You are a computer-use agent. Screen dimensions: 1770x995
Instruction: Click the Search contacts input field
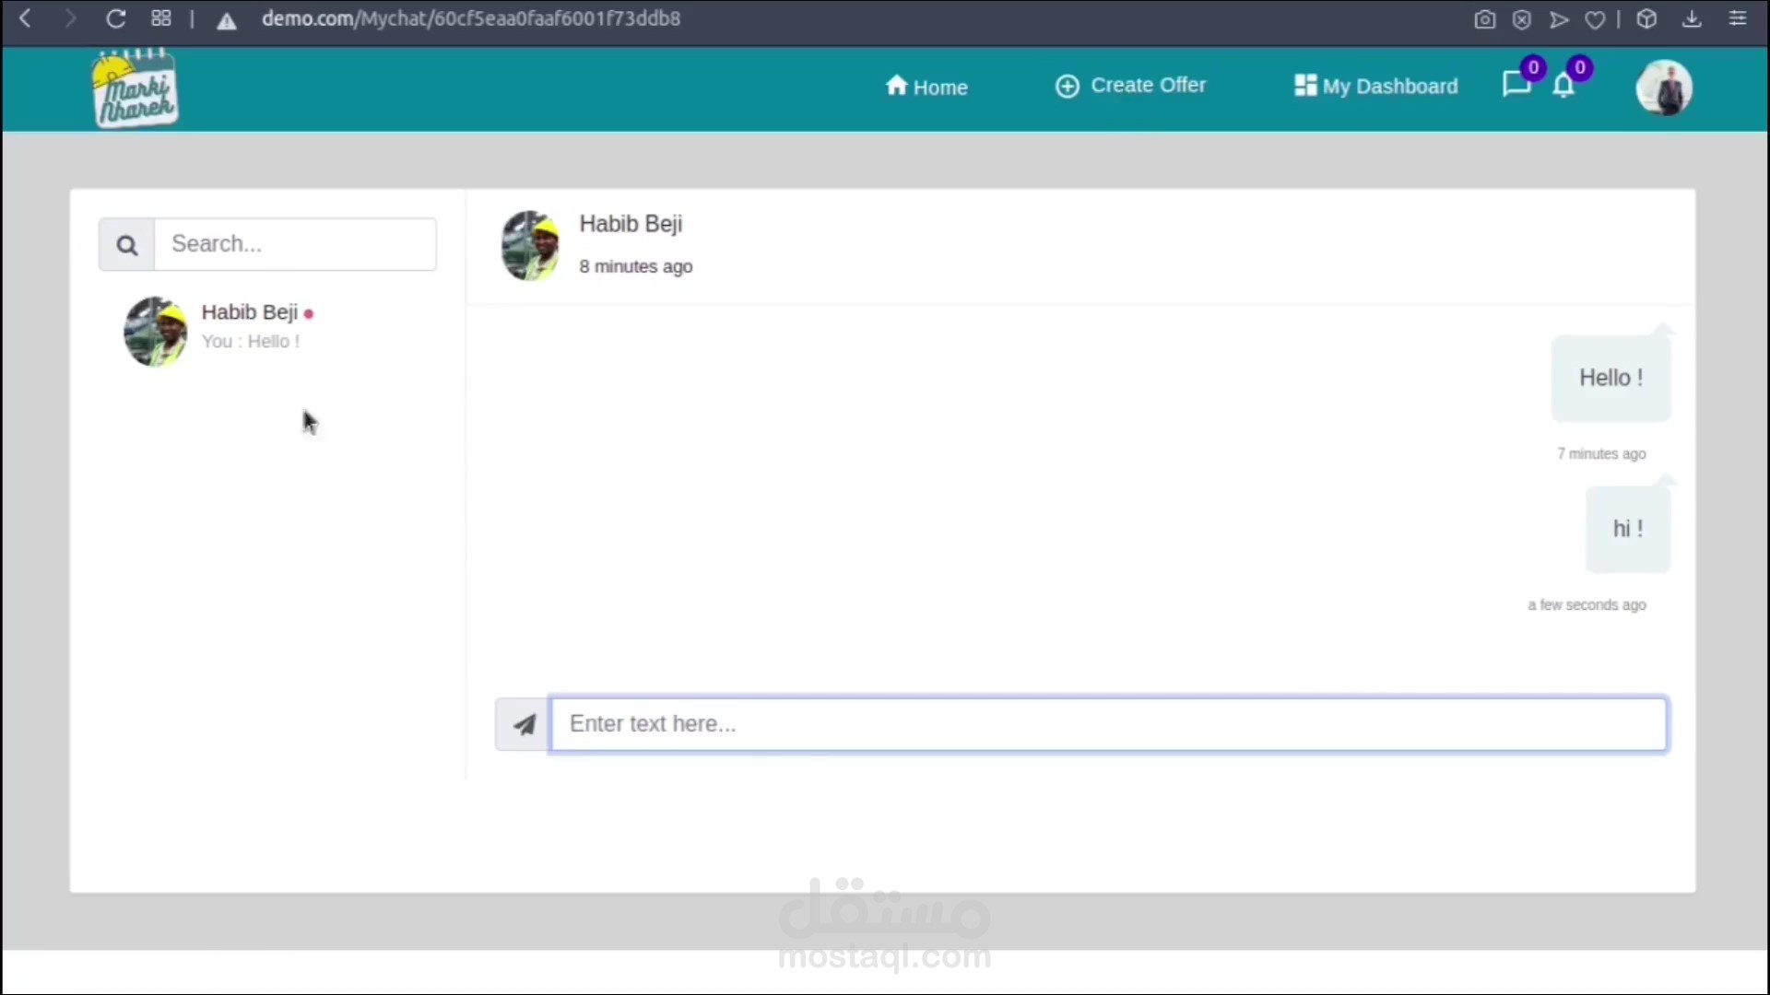coord(295,244)
